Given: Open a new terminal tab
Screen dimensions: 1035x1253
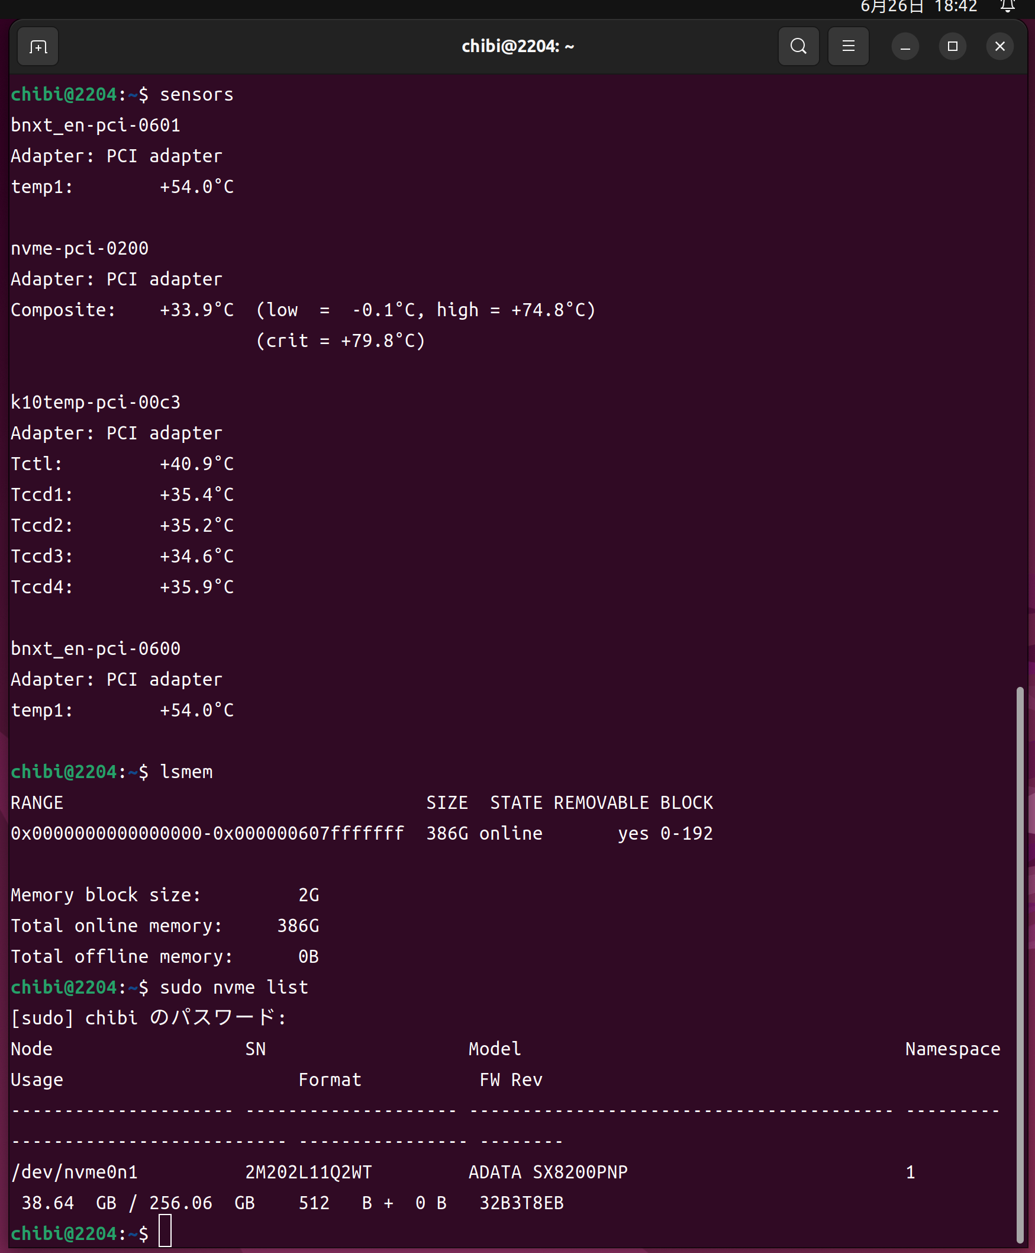Looking at the screenshot, I should click(38, 47).
